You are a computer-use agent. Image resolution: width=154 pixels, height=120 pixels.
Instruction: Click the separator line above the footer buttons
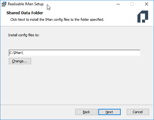coord(77,105)
